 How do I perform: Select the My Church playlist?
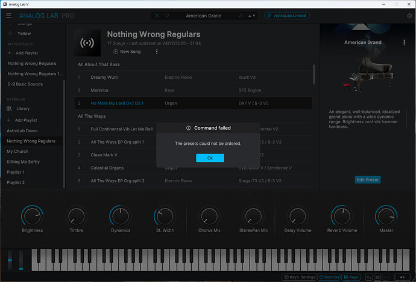17,152
